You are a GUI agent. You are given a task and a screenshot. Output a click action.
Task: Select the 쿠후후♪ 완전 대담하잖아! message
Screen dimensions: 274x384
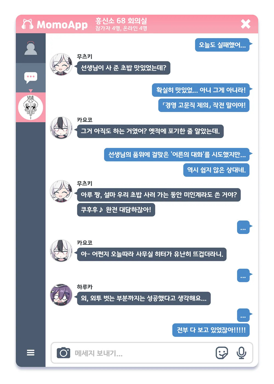[x=116, y=210]
